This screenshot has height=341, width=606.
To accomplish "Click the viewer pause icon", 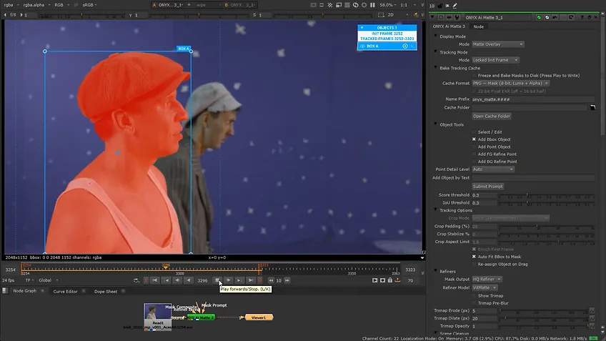I will (x=372, y=5).
